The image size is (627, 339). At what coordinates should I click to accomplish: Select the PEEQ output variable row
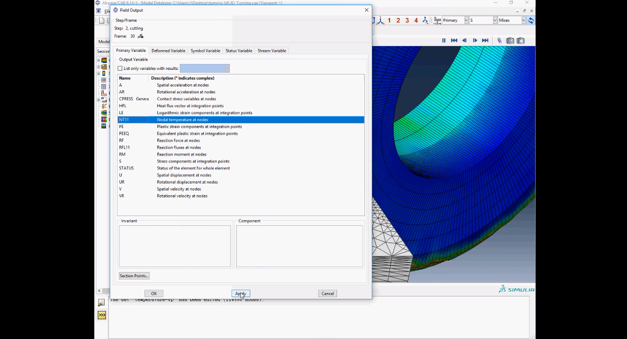pos(240,134)
